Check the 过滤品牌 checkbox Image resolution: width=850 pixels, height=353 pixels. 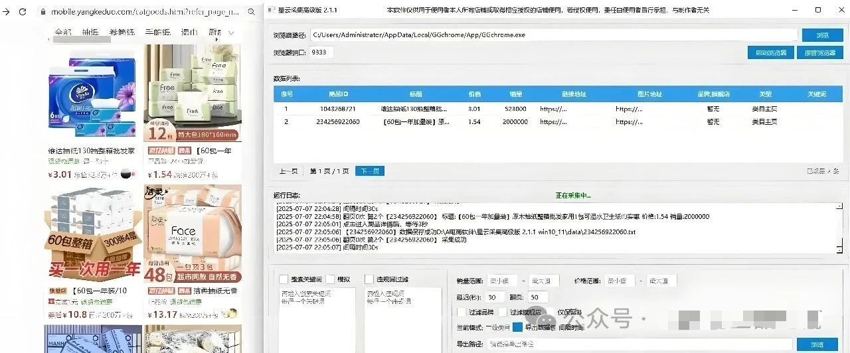(x=462, y=312)
